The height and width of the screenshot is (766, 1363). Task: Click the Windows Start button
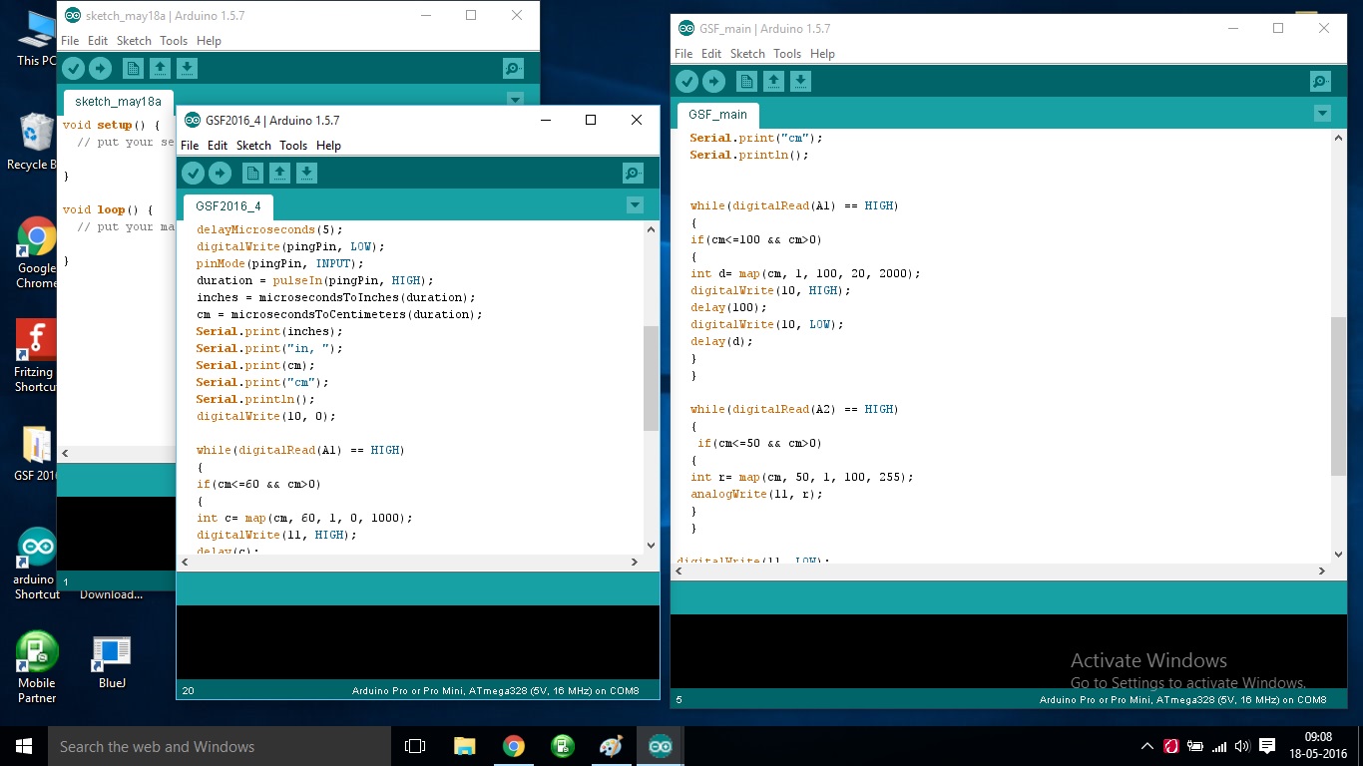[x=21, y=745]
